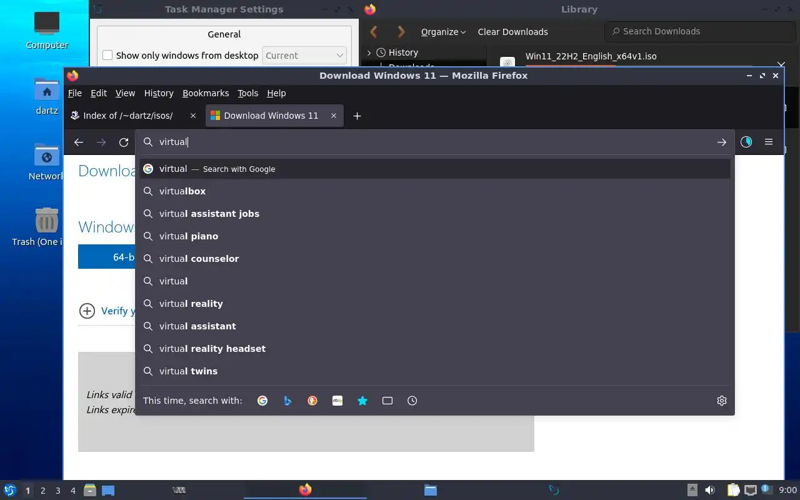Search this time with eBay icon
Screen dimensions: 800x500
pyautogui.click(x=337, y=401)
